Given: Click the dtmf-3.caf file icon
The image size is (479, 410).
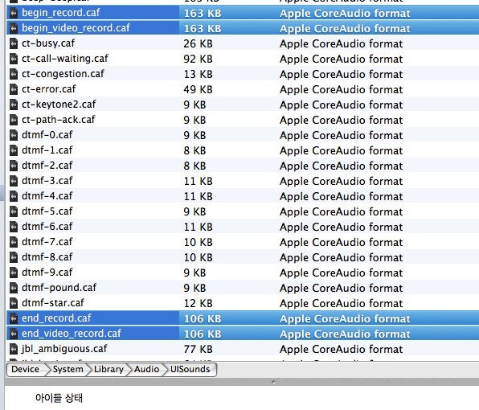Looking at the screenshot, I should pyautogui.click(x=14, y=181).
